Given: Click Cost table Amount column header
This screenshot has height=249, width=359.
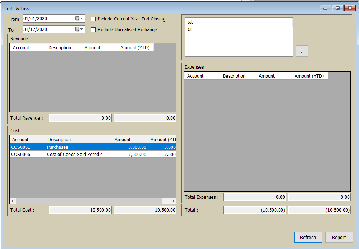Looking at the screenshot, I should point(130,139).
